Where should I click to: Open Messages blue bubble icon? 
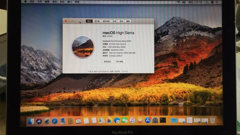click(x=117, y=120)
